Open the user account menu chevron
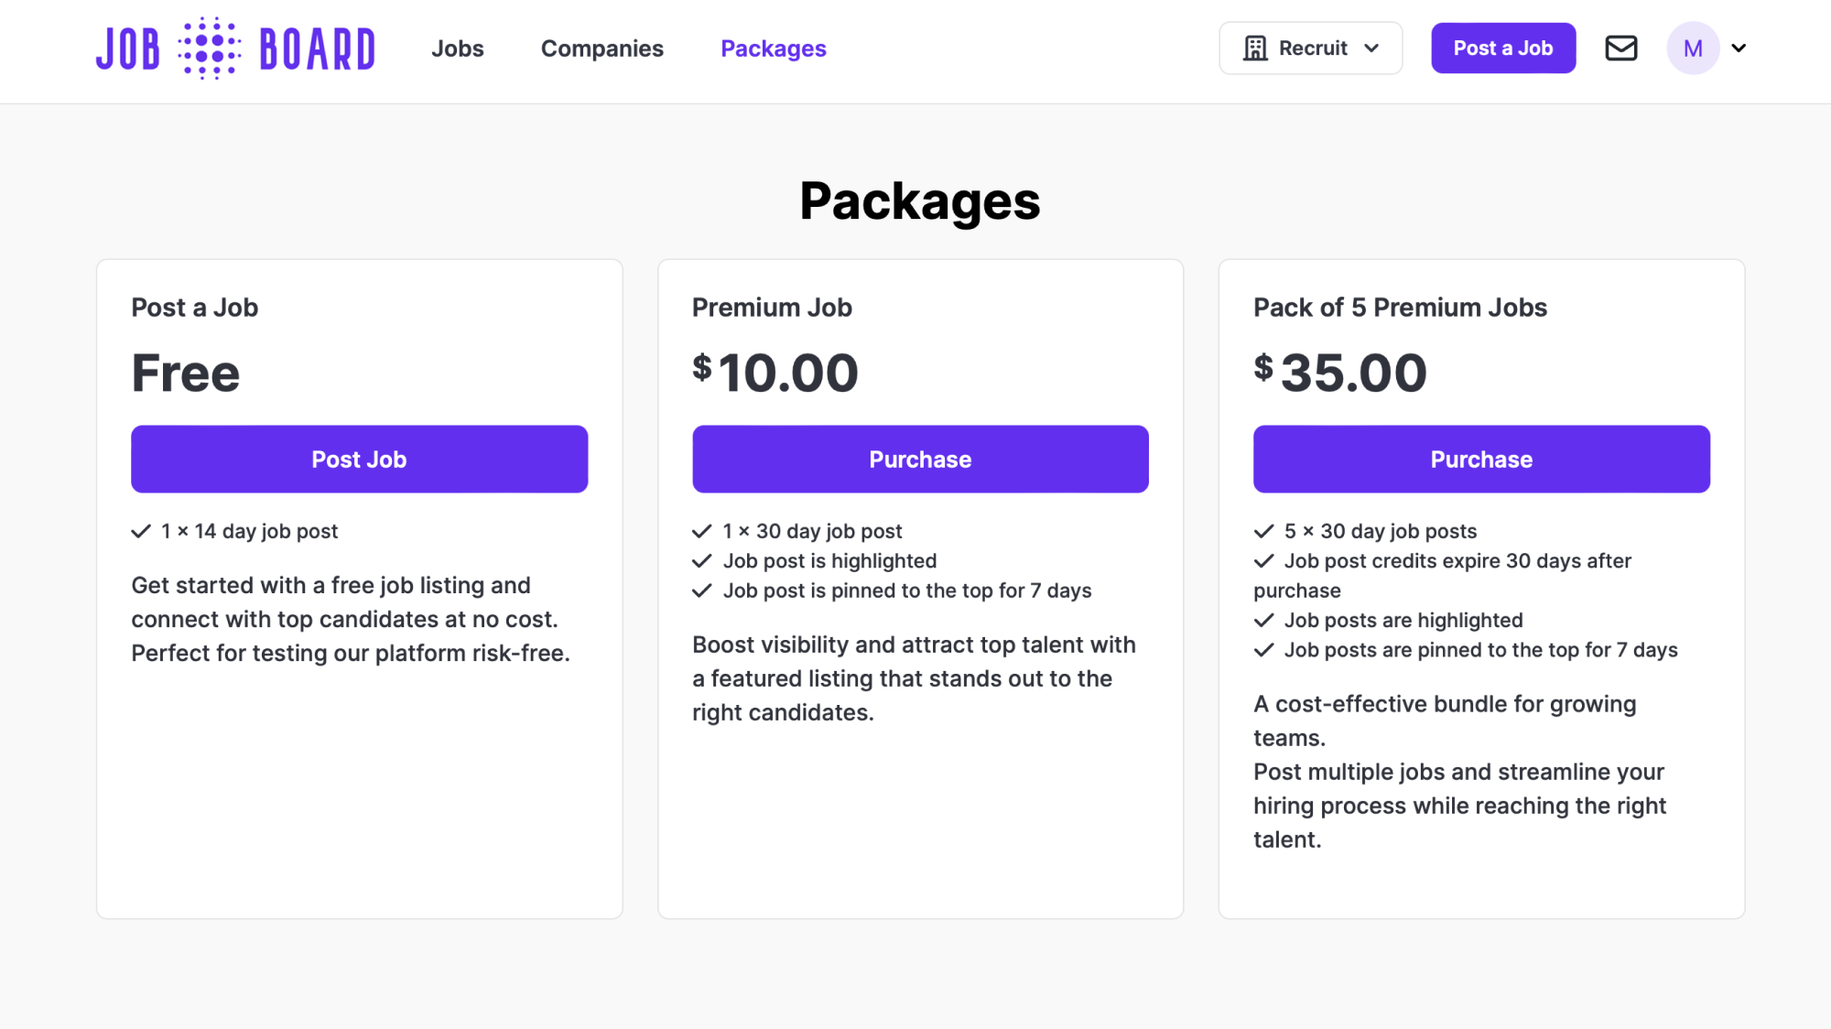This screenshot has width=1831, height=1029. click(x=1739, y=49)
